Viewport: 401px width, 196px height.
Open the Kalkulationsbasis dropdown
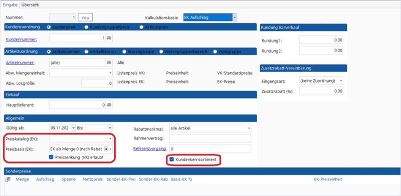(235, 17)
